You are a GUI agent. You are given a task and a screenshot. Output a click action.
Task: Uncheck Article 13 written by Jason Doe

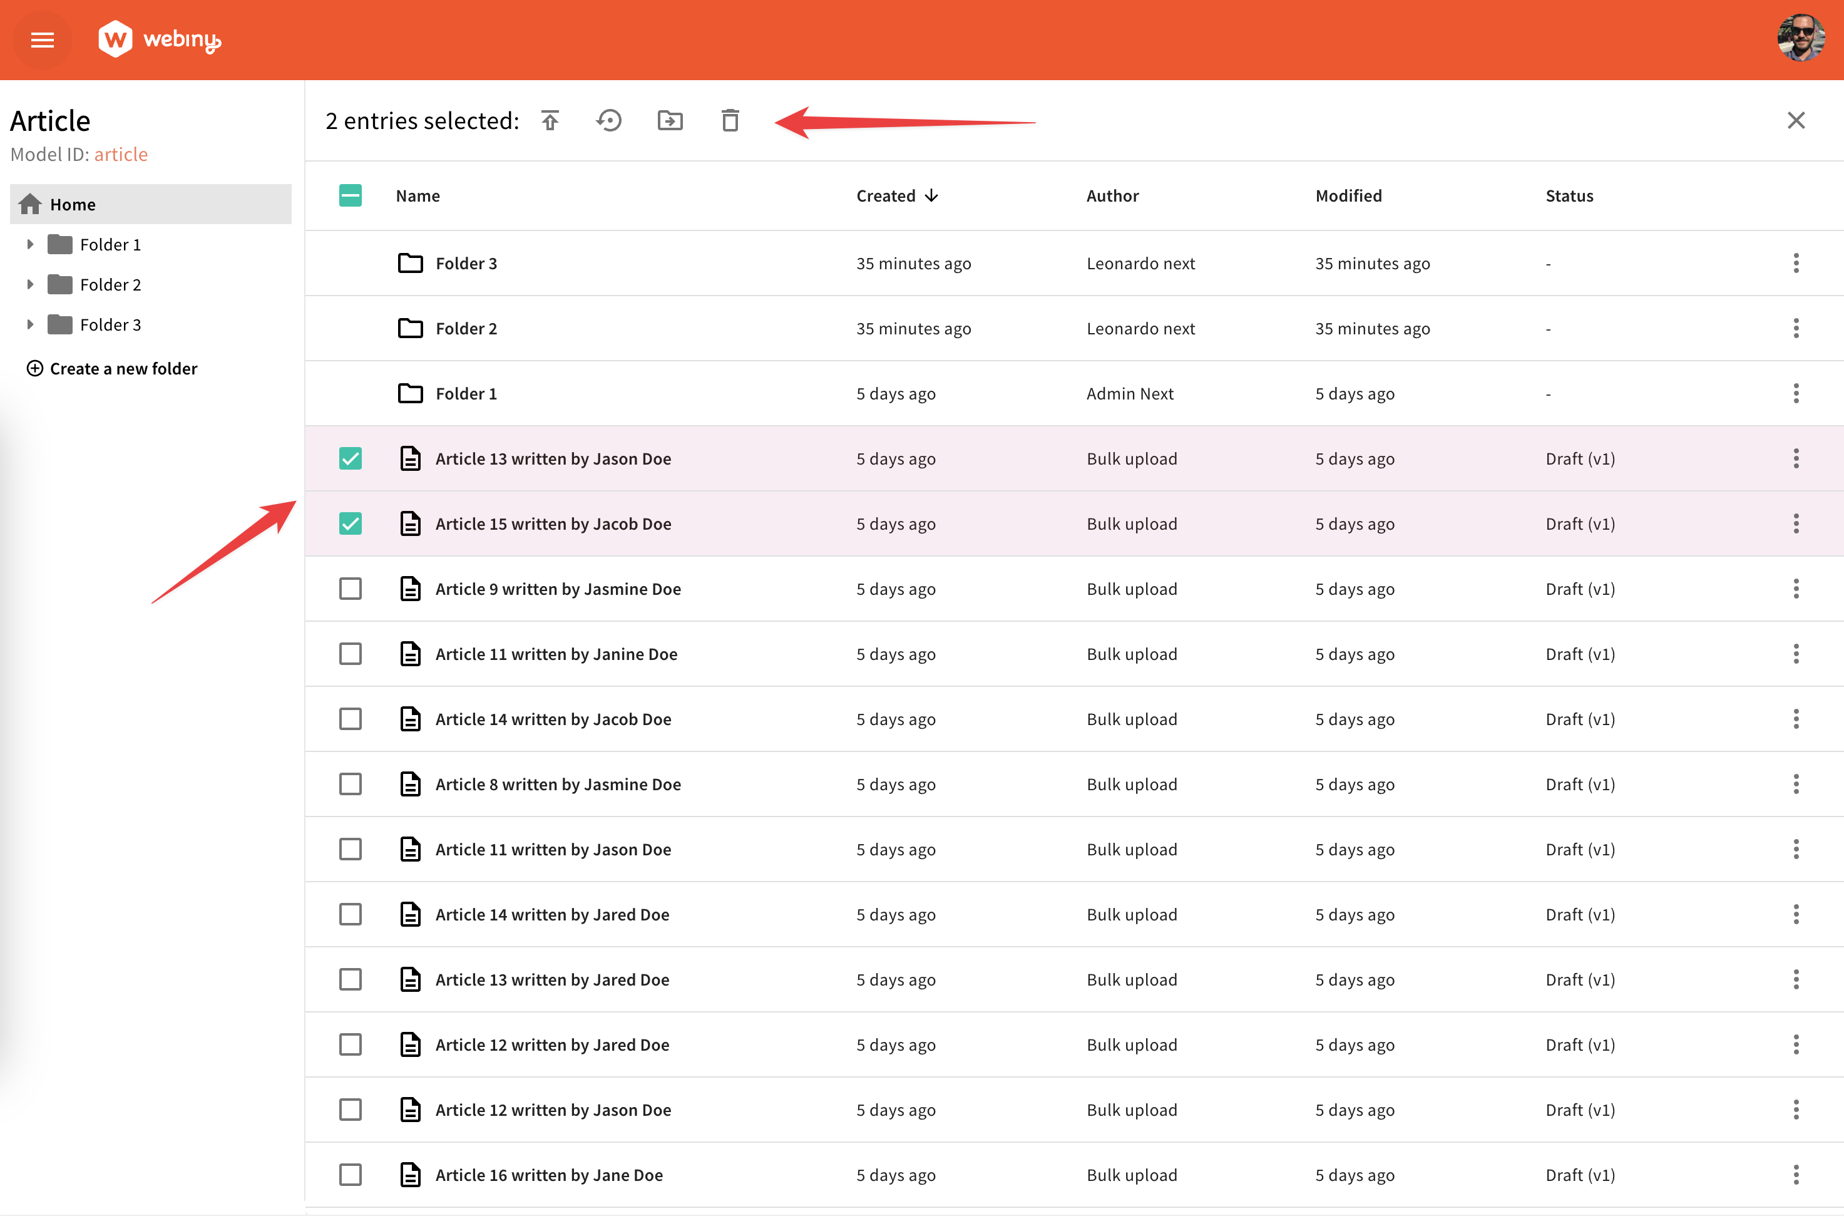(351, 458)
